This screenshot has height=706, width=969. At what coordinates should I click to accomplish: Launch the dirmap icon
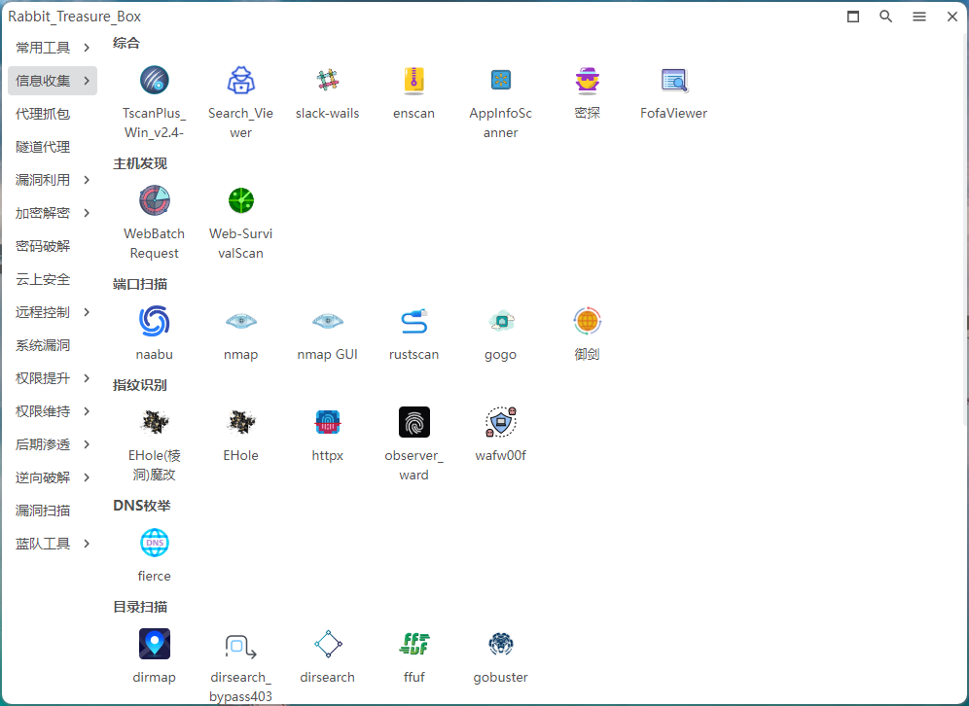pos(154,644)
